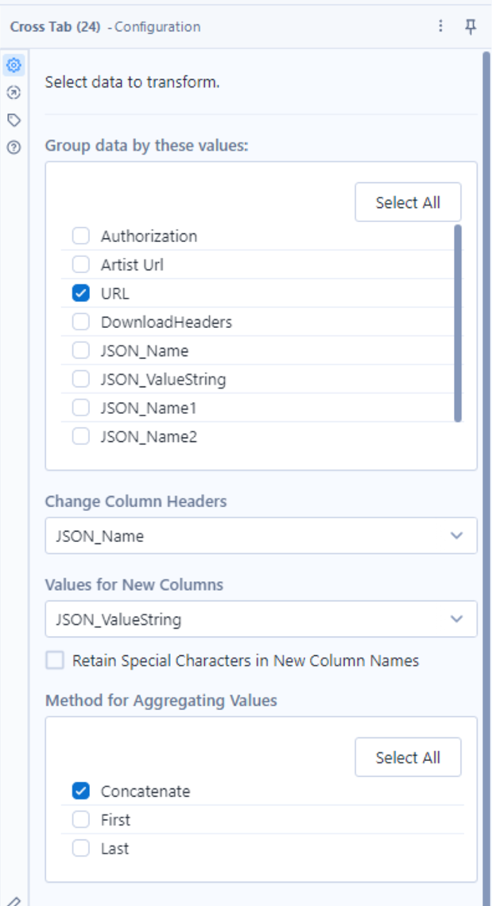Click Select All for aggregation methods
The image size is (492, 906).
click(x=408, y=757)
